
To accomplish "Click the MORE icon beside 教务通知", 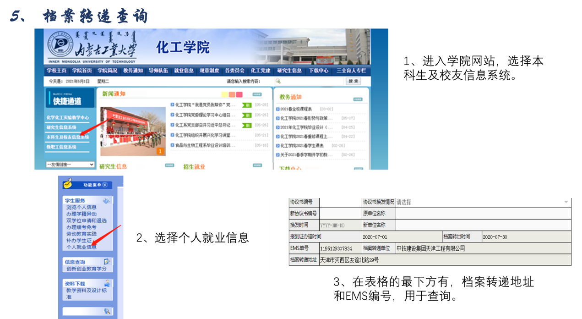I will click(x=358, y=99).
